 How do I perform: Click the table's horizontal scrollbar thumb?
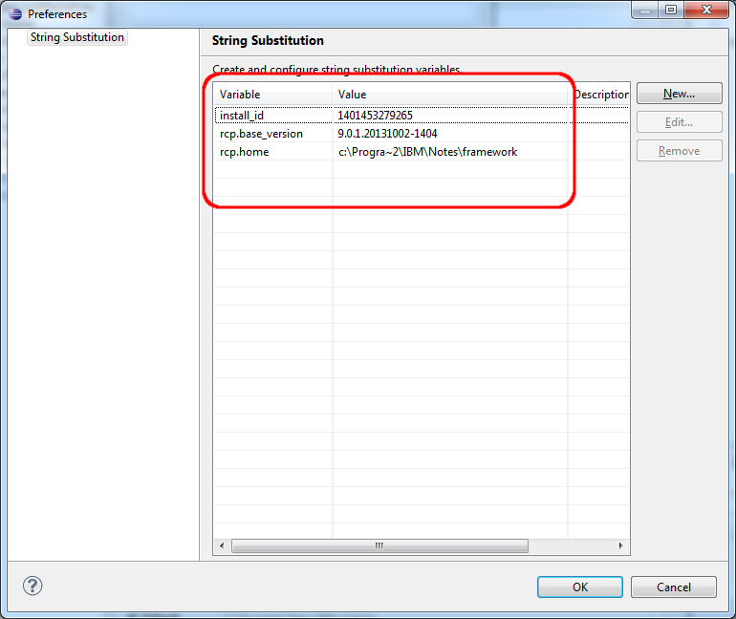[379, 545]
